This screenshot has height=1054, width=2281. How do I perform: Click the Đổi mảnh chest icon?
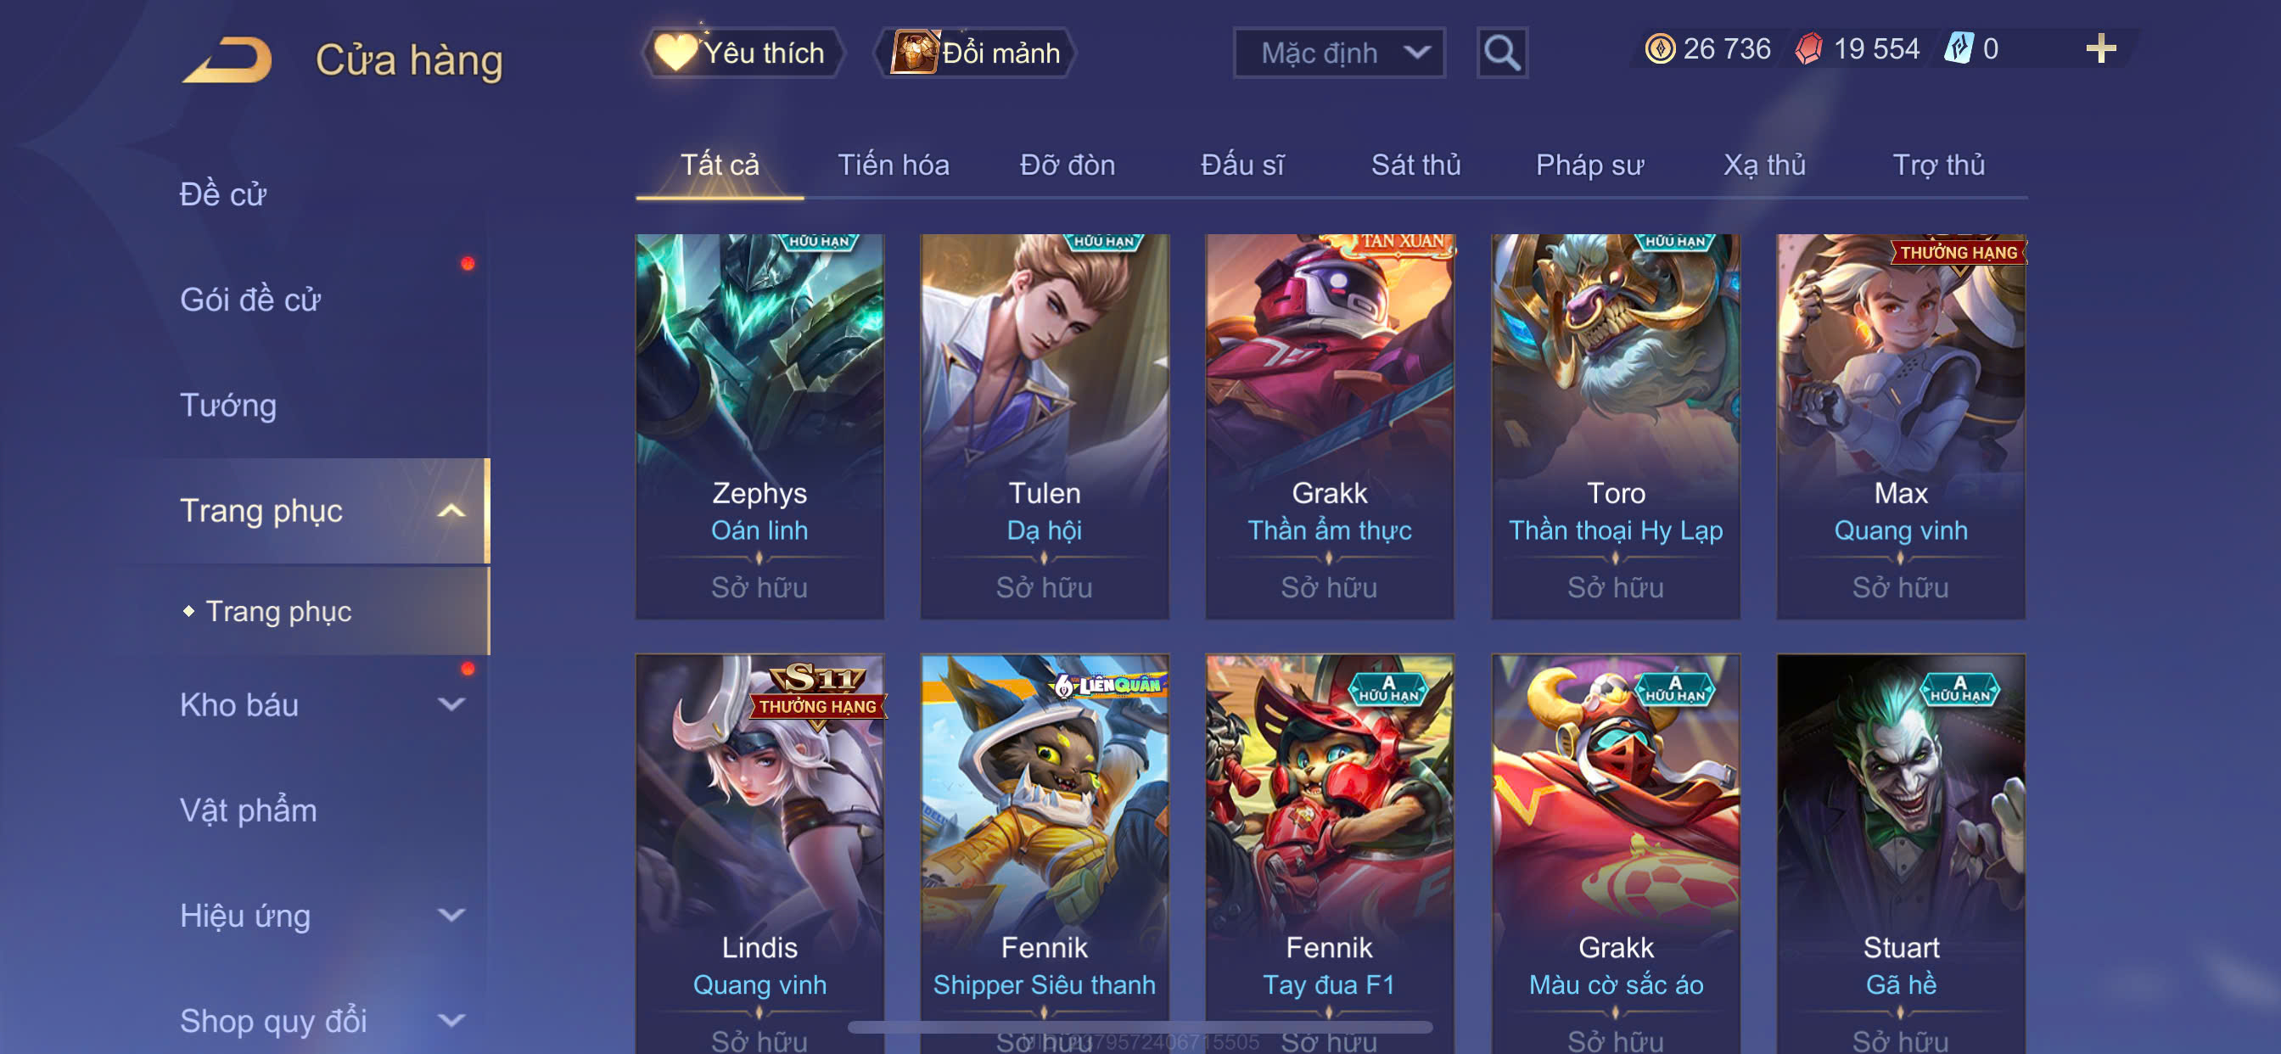[914, 53]
